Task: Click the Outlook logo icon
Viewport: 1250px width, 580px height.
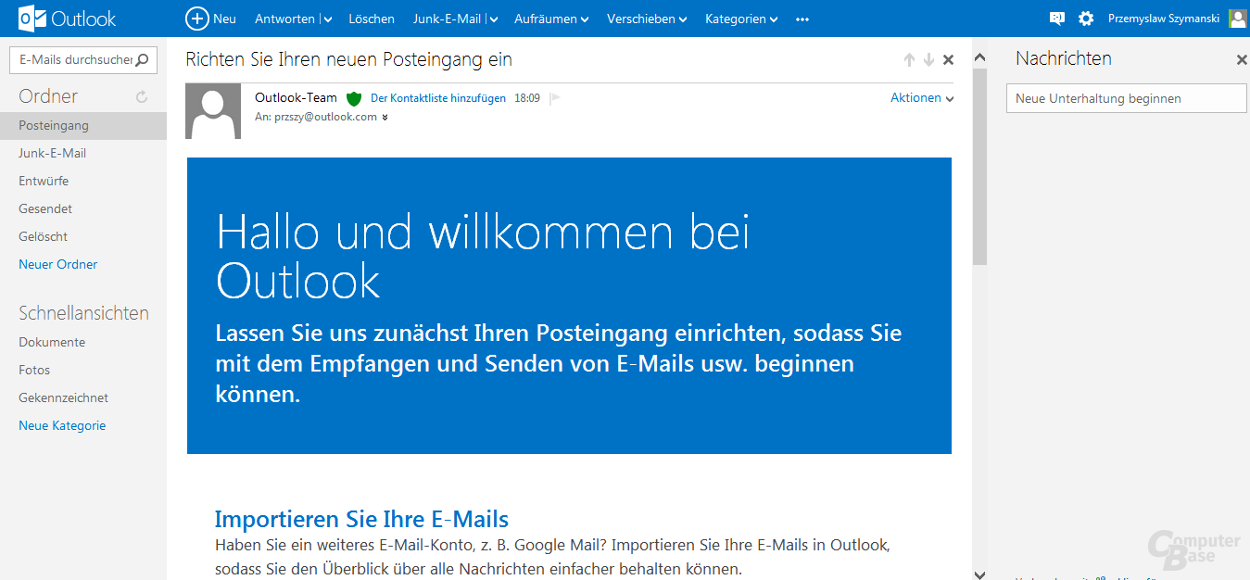Action: (x=33, y=19)
